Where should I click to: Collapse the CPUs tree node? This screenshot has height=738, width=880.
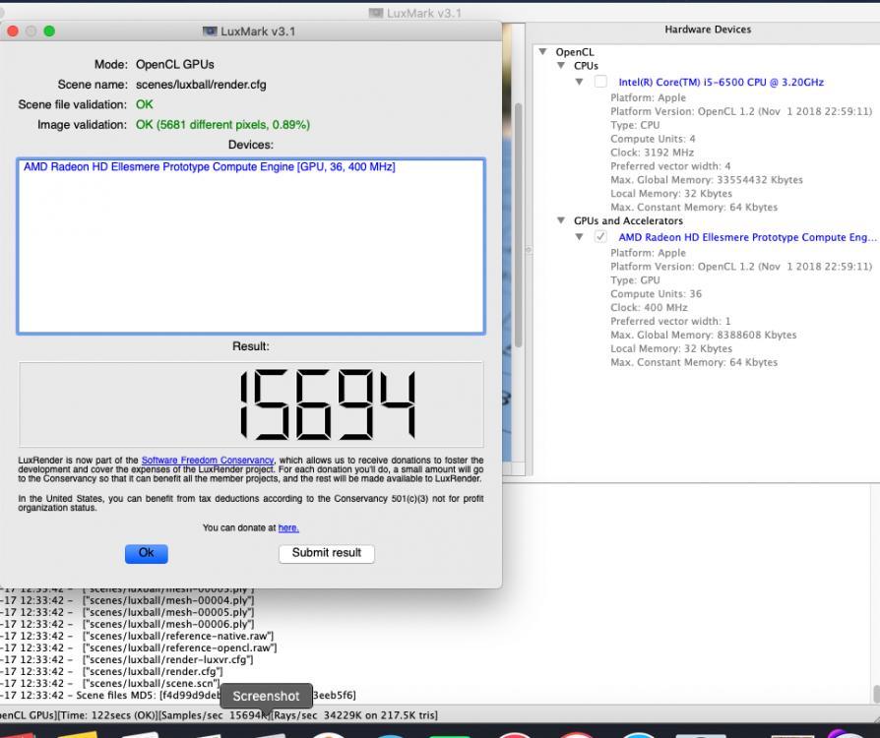coord(561,66)
